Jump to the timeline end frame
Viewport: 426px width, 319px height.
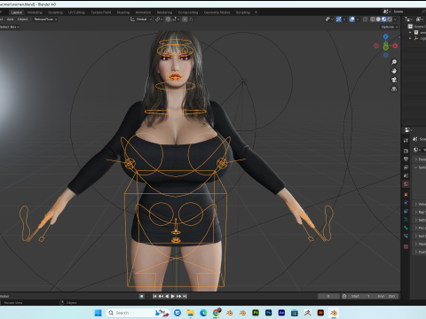click(x=185, y=296)
